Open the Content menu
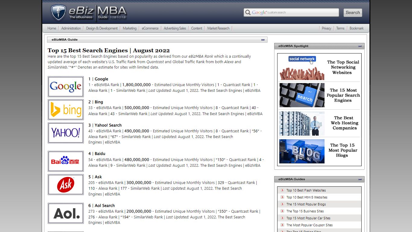 tap(197, 28)
